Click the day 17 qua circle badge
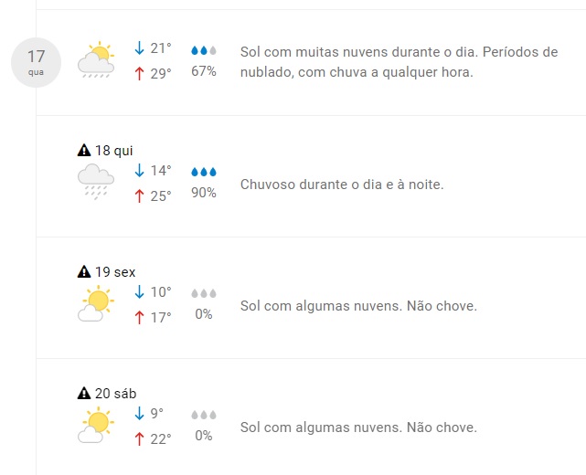 36,63
